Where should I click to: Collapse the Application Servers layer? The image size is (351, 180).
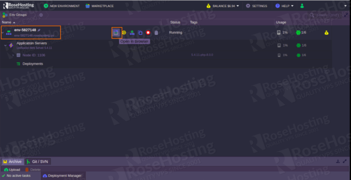(5, 46)
